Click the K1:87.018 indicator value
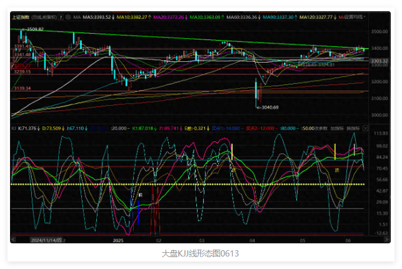This screenshot has width=402, height=269. click(143, 128)
